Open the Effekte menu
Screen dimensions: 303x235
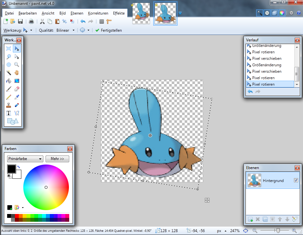click(x=119, y=13)
